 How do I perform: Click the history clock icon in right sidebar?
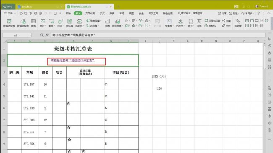click(x=270, y=123)
